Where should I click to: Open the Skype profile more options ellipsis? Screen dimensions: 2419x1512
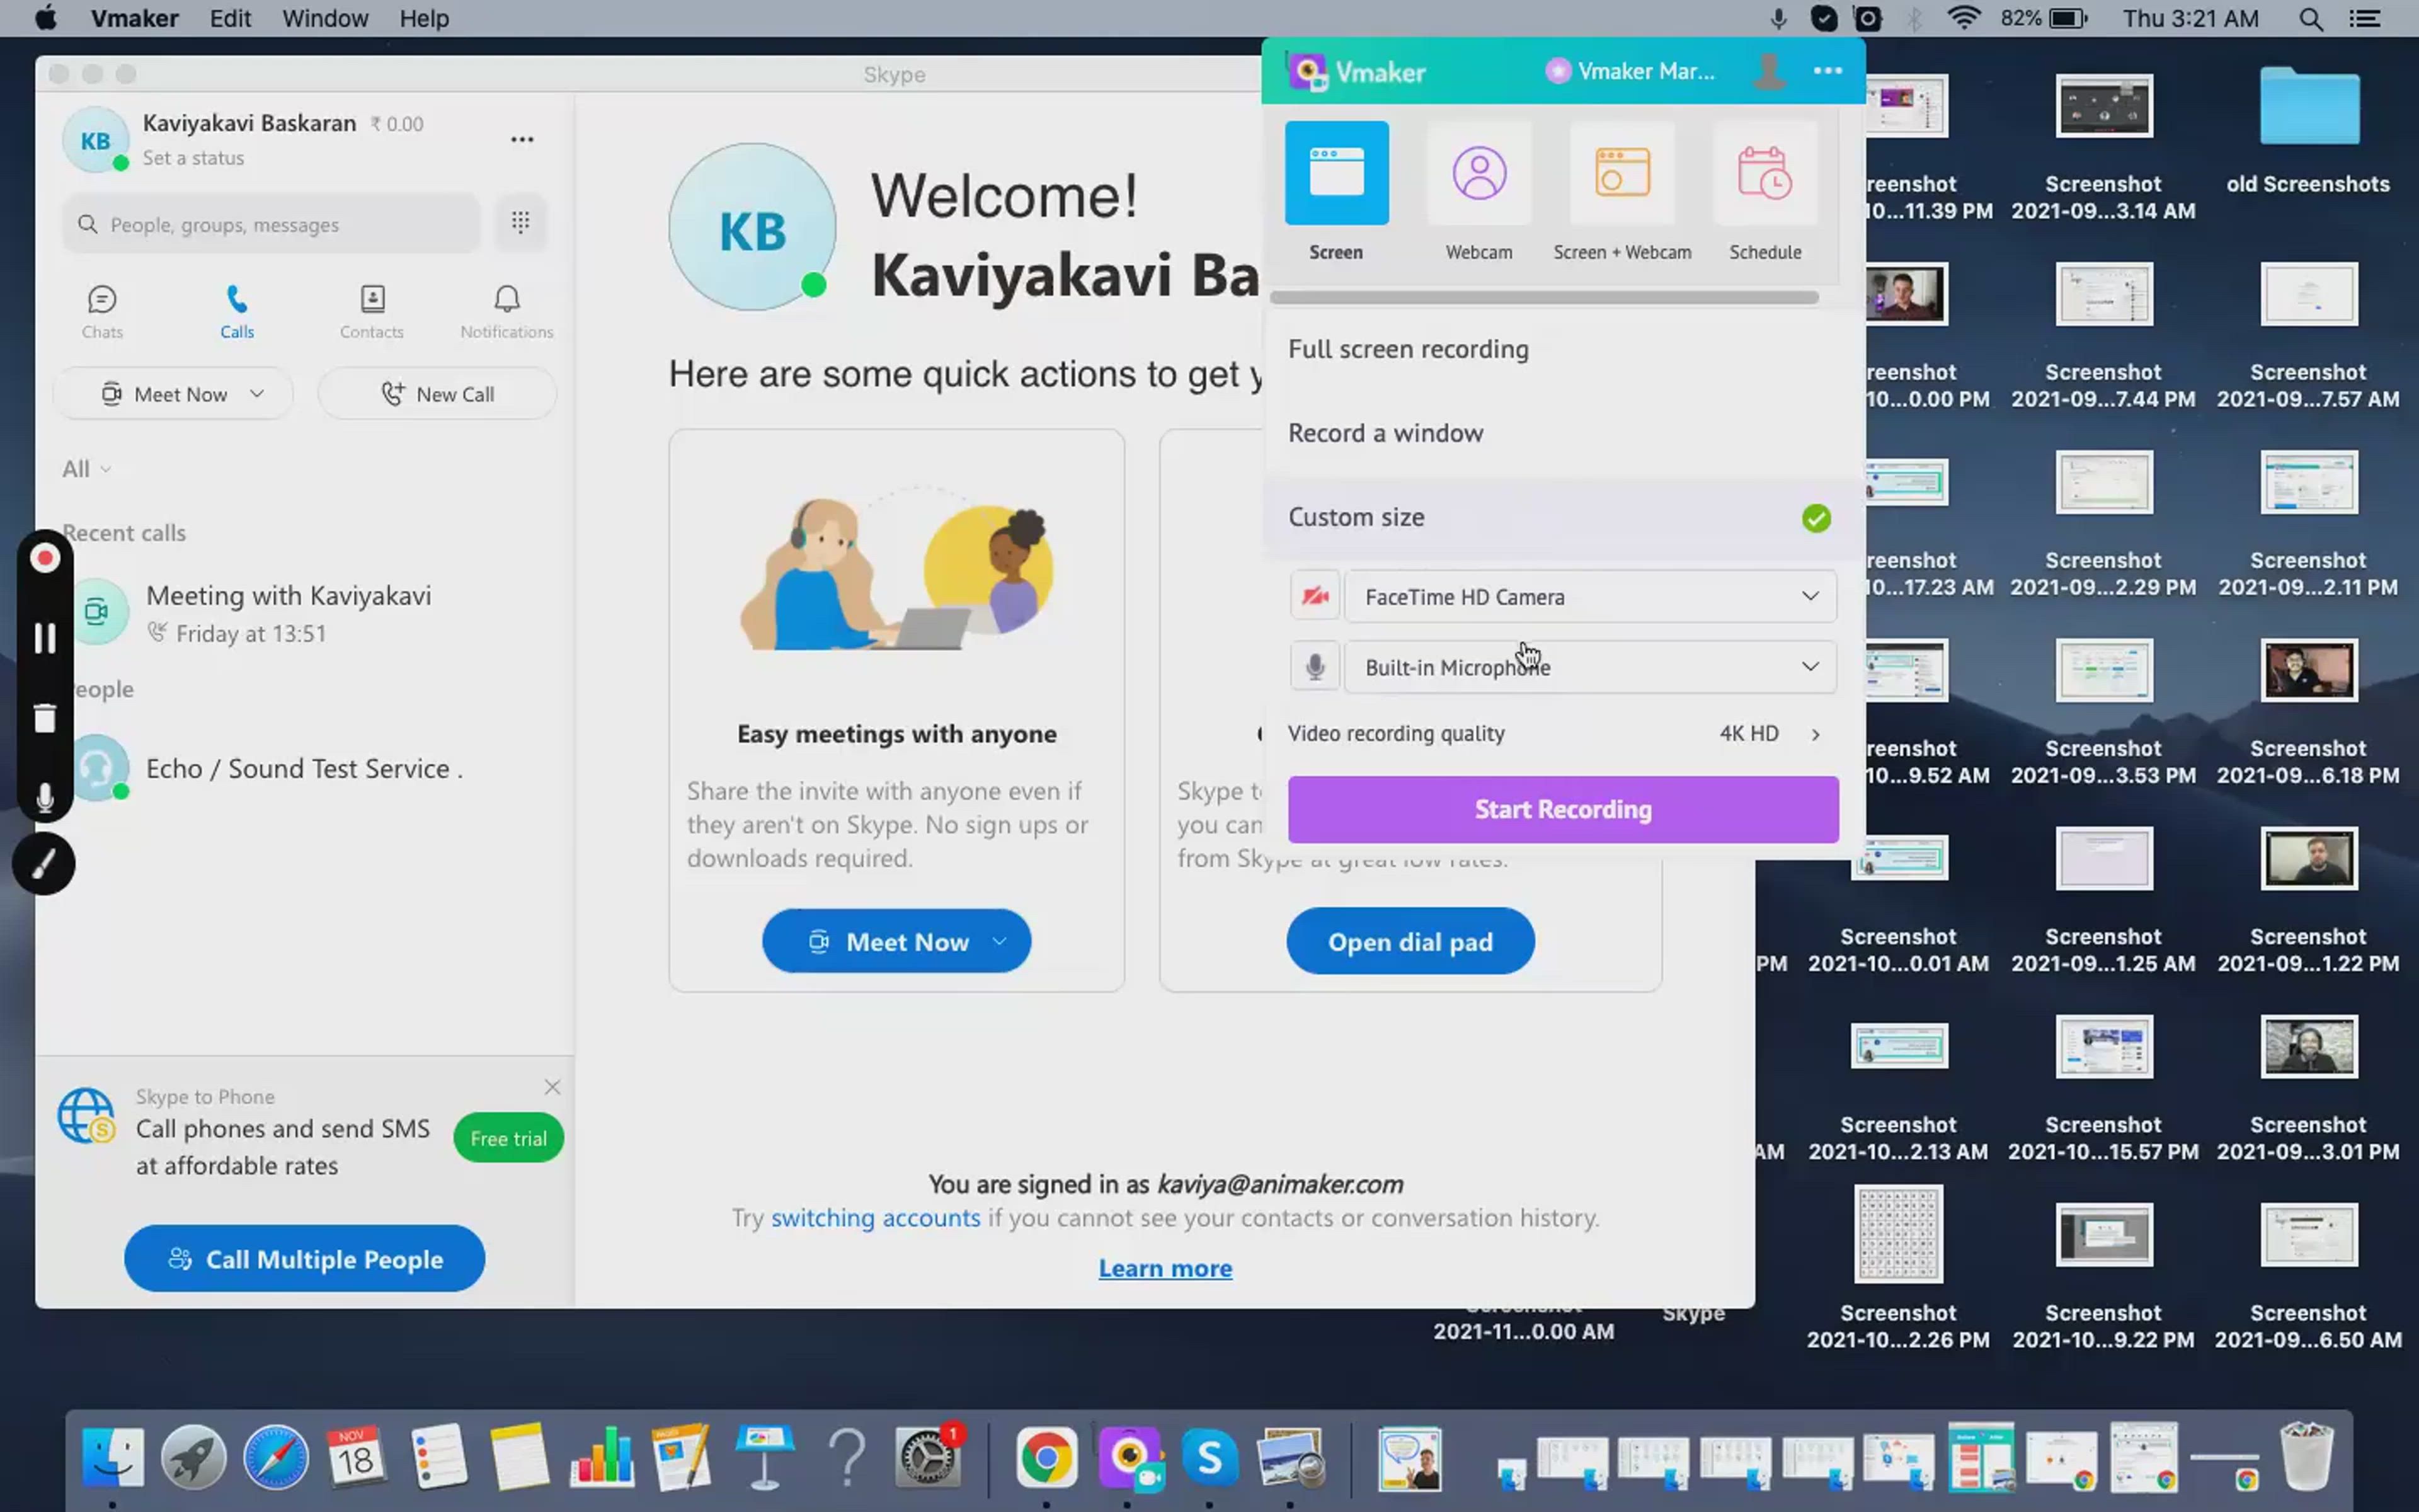coord(522,139)
